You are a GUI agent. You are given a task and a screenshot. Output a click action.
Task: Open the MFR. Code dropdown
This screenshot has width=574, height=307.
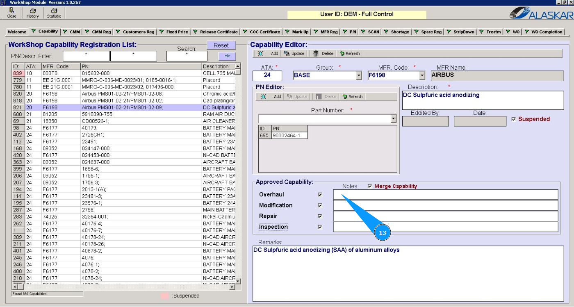click(x=422, y=75)
